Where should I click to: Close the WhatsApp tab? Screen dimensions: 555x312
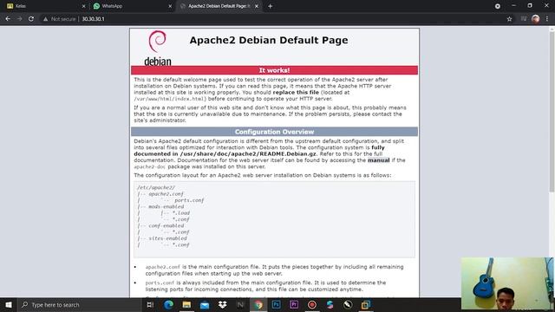click(x=170, y=6)
